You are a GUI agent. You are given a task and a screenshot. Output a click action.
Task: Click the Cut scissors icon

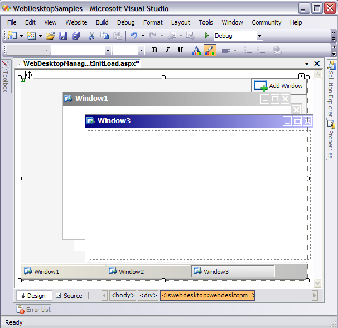91,36
